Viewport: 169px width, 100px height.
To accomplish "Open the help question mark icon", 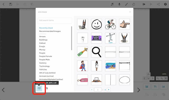I will (x=165, y=4).
